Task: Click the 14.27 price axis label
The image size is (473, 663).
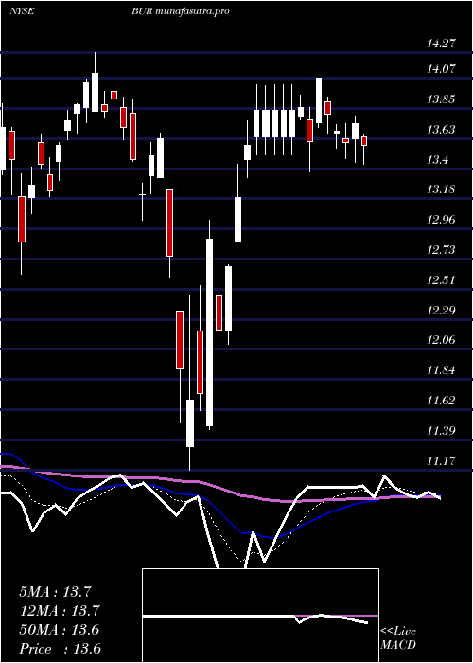Action: [x=442, y=43]
